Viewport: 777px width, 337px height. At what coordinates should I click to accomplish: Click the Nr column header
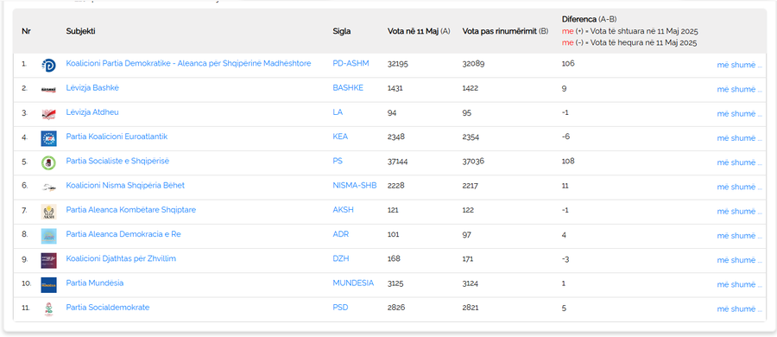26,31
